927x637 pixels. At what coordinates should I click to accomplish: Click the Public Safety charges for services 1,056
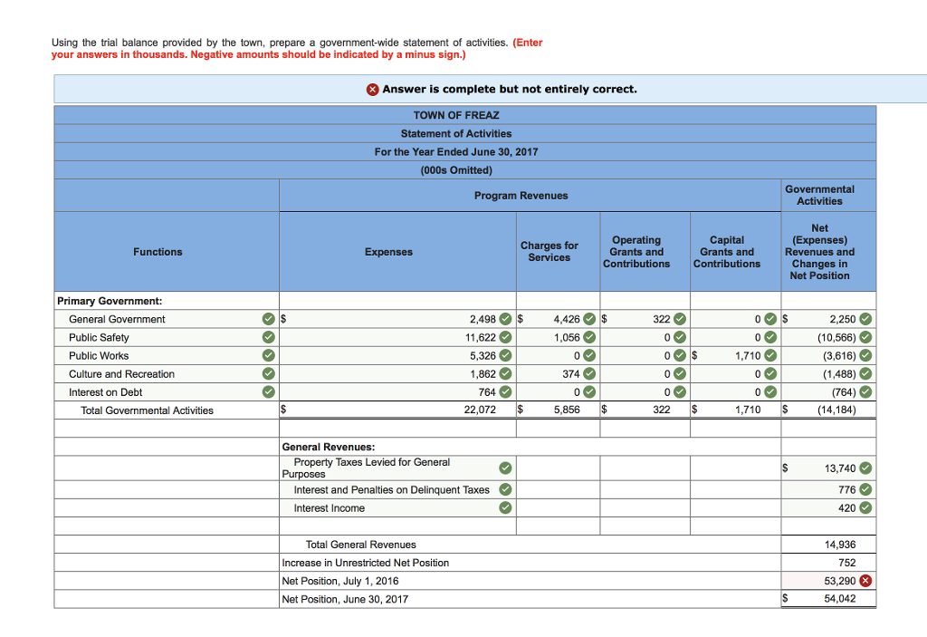tap(558, 337)
